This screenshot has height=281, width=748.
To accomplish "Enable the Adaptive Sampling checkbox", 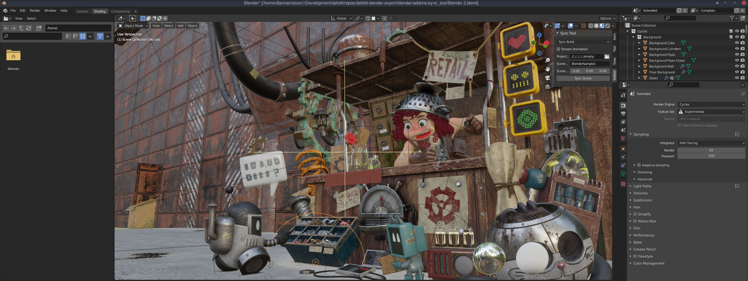I will (x=639, y=165).
